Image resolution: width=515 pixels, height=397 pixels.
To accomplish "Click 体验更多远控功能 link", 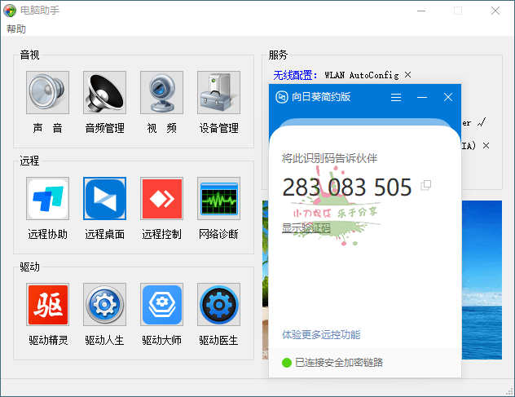I will point(320,334).
